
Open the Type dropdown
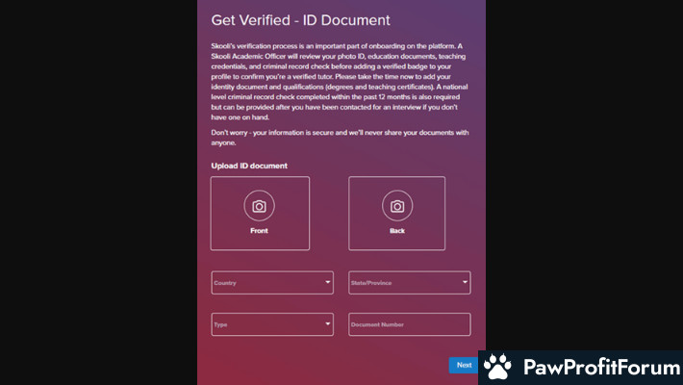pos(272,324)
